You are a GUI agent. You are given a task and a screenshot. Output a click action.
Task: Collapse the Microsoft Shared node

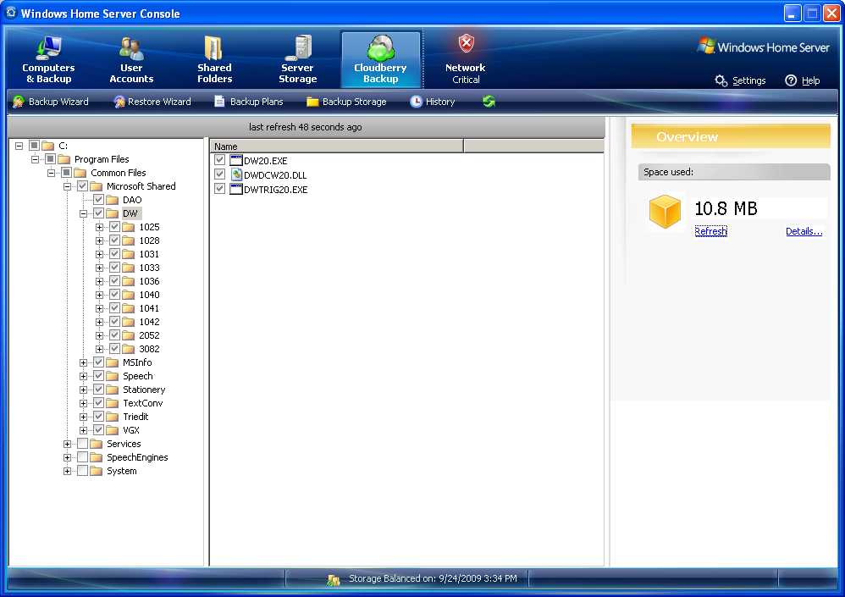coord(68,186)
